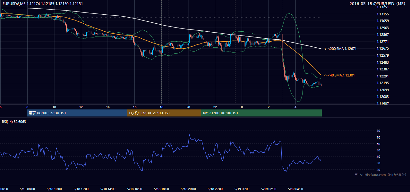Click the 40 SMA 1.12301 label
This screenshot has height=192, width=410.
click(339, 75)
